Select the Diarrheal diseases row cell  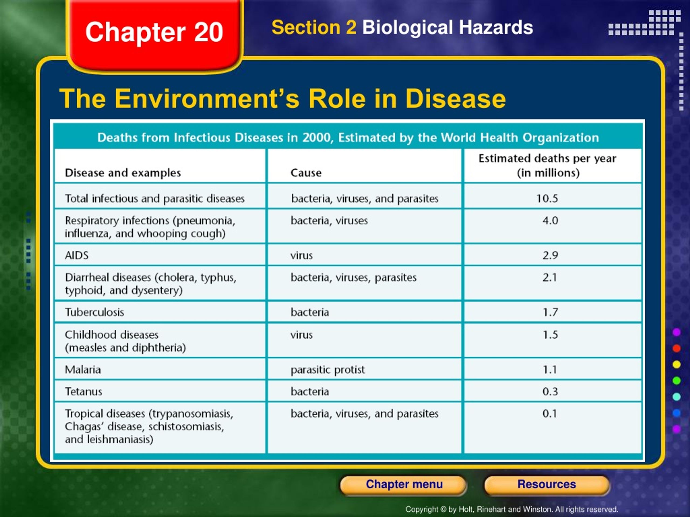point(160,283)
